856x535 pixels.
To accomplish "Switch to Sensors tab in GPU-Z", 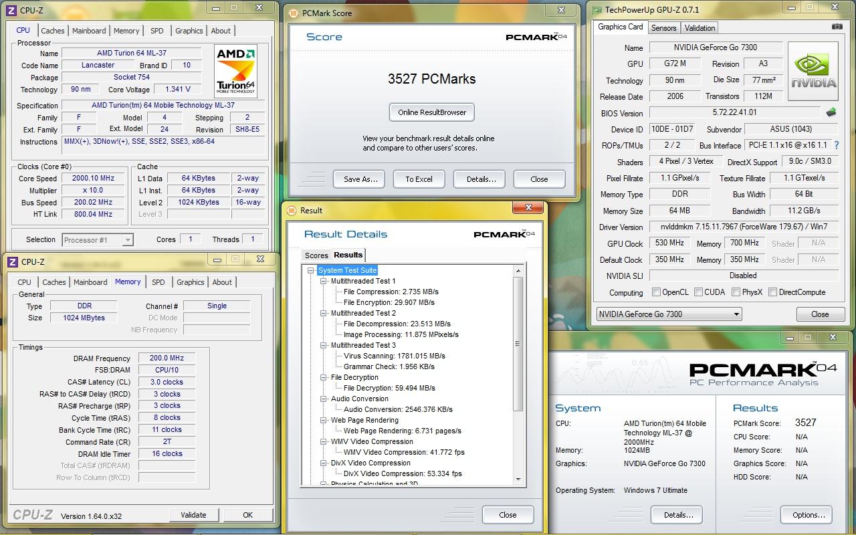I will pos(664,28).
